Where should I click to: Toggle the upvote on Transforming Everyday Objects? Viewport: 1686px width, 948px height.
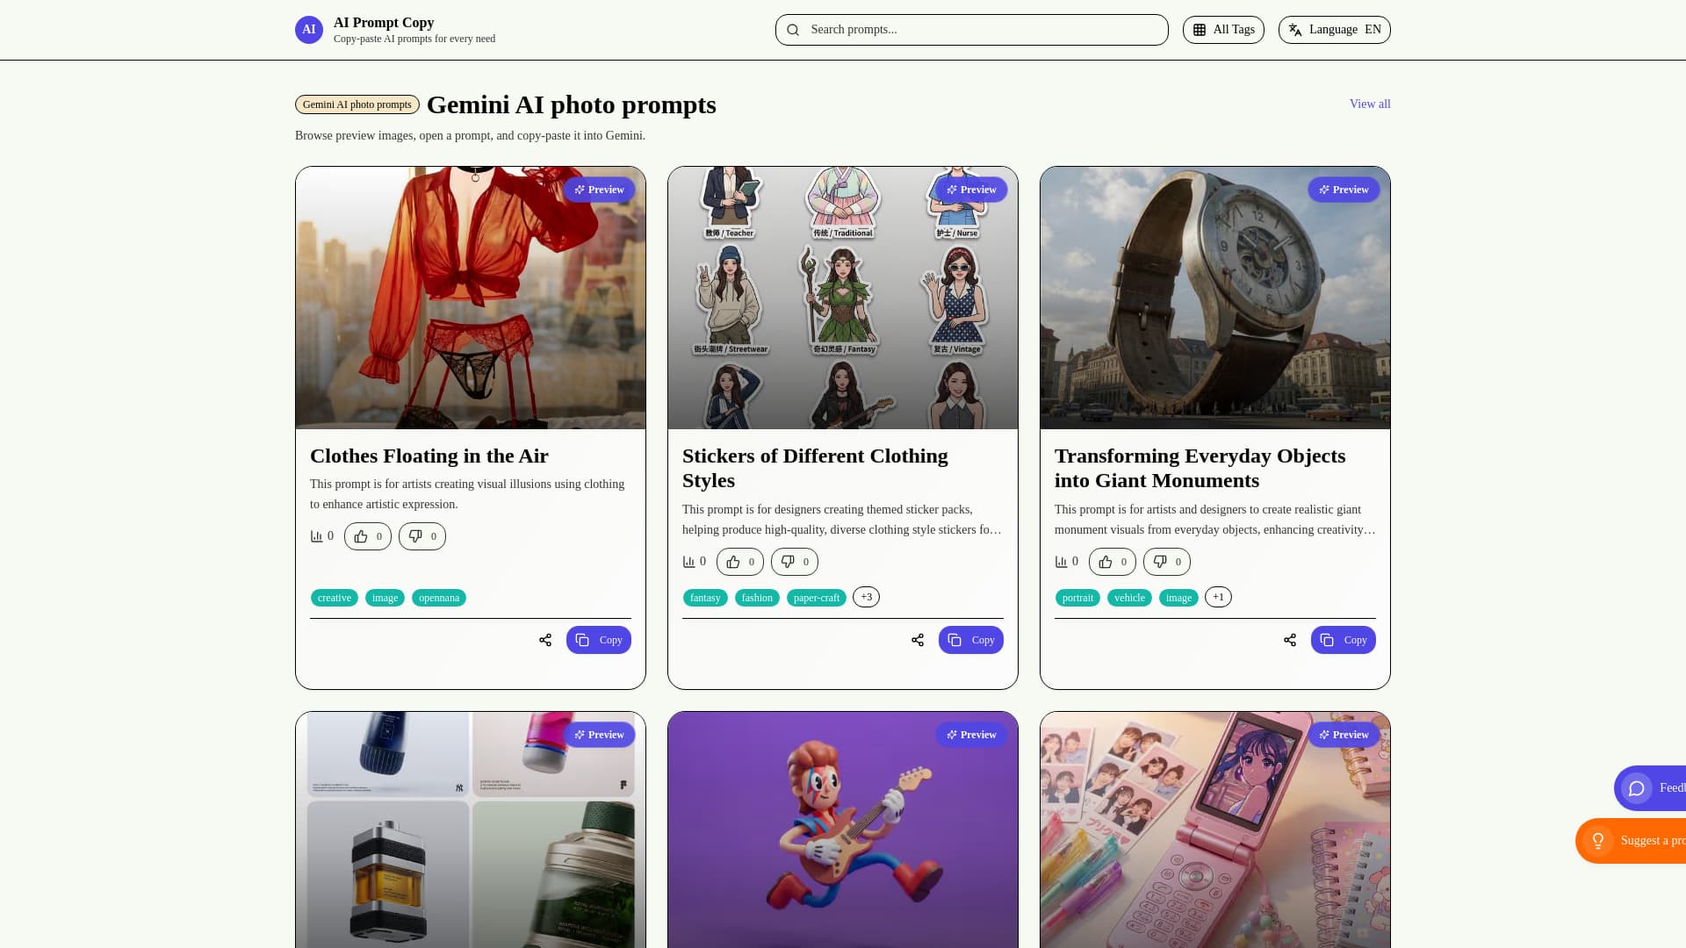[1112, 561]
